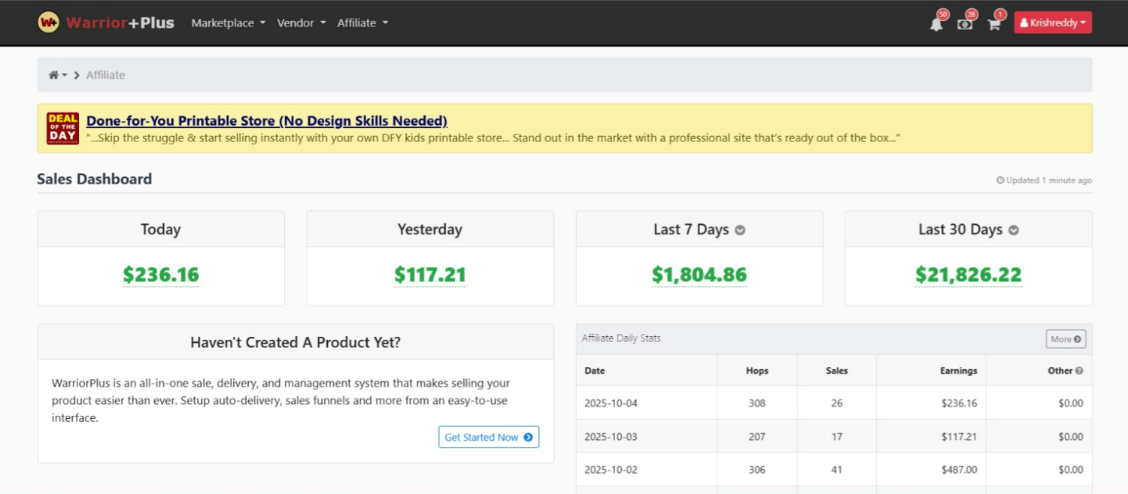Click the money payments icon
Image resolution: width=1128 pixels, height=494 pixels.
click(x=965, y=24)
